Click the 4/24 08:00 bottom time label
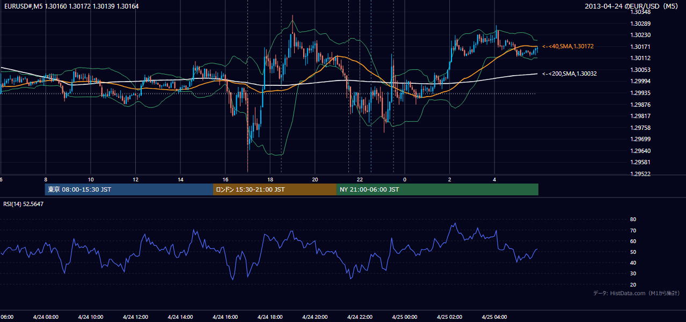This screenshot has height=322, width=686. (46, 317)
